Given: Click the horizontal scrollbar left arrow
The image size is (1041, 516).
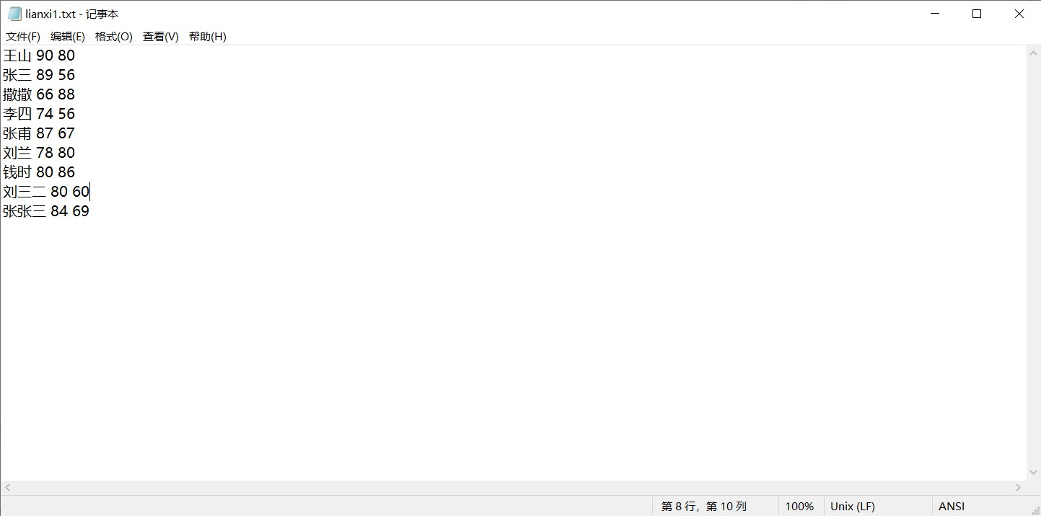Looking at the screenshot, I should [7, 488].
